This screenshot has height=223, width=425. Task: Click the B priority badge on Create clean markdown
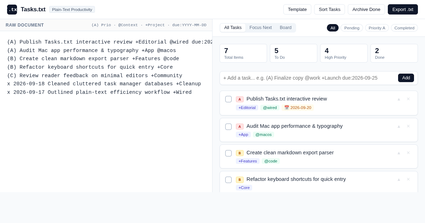[240, 153]
